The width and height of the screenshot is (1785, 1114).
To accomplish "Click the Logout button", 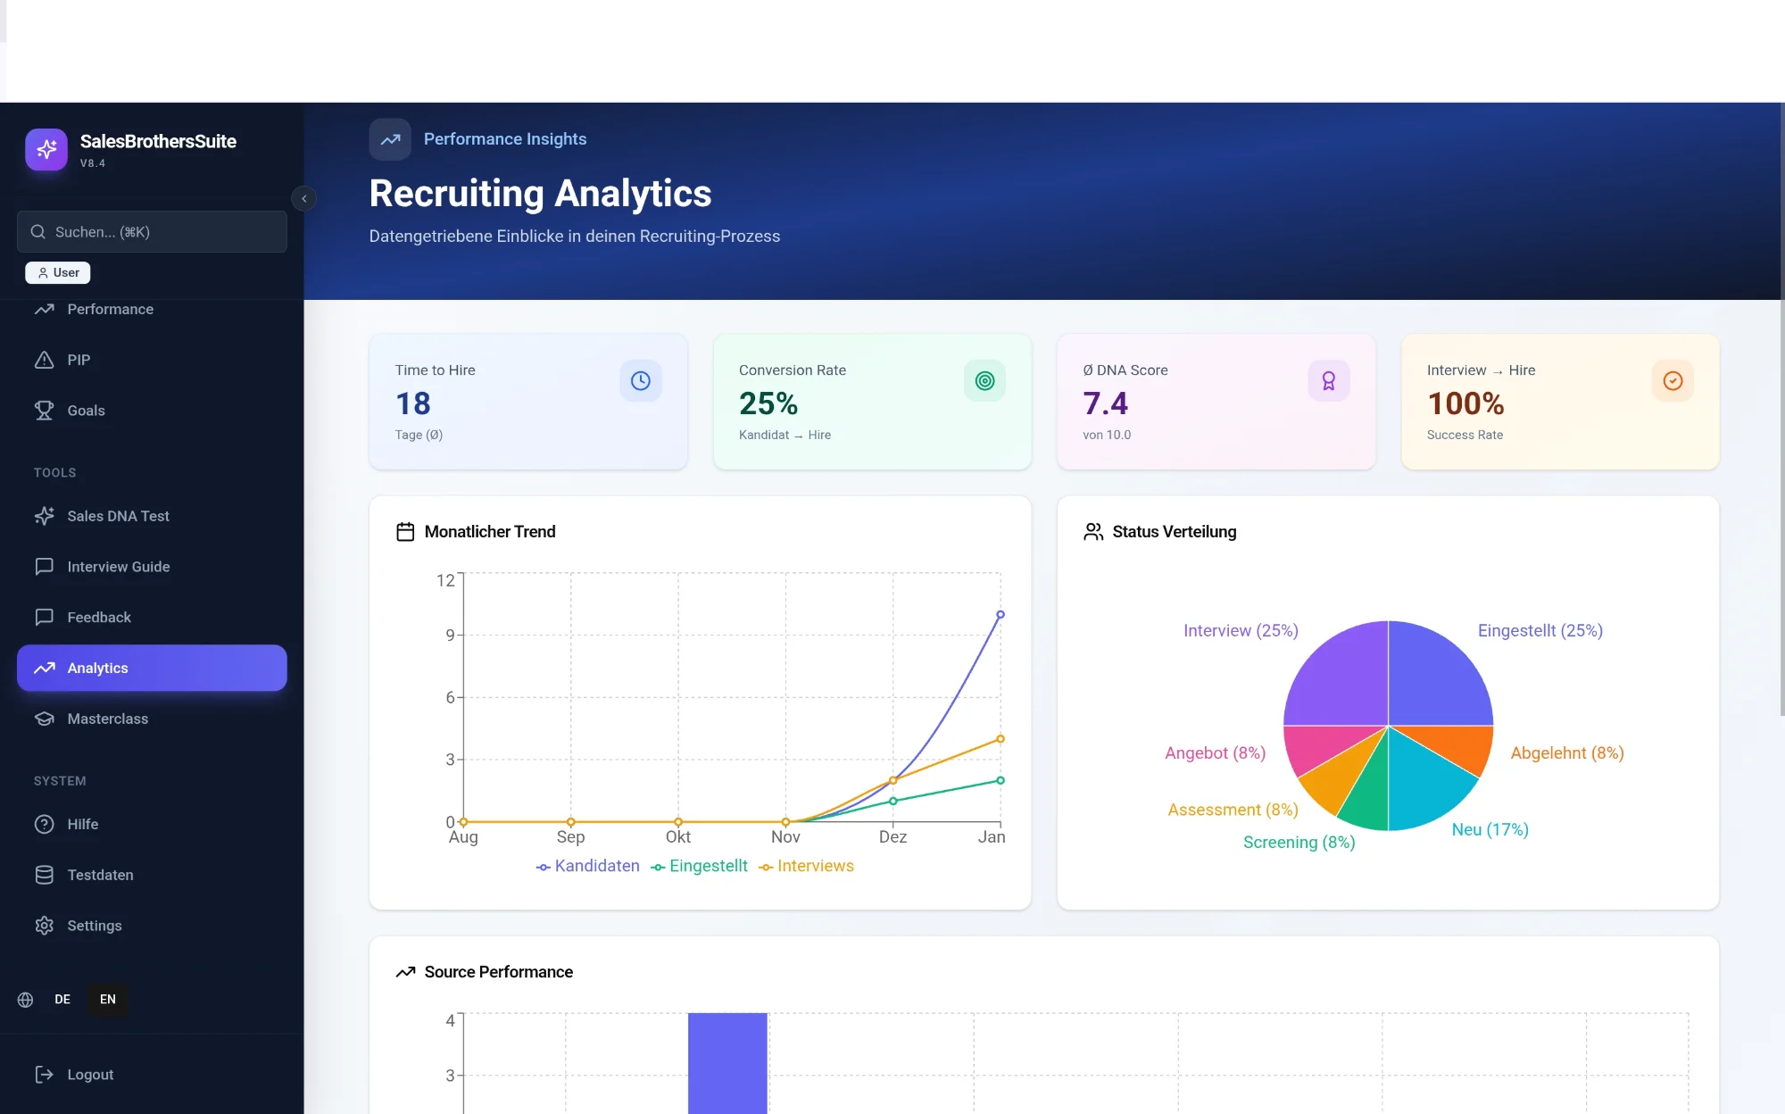I will click(x=89, y=1074).
